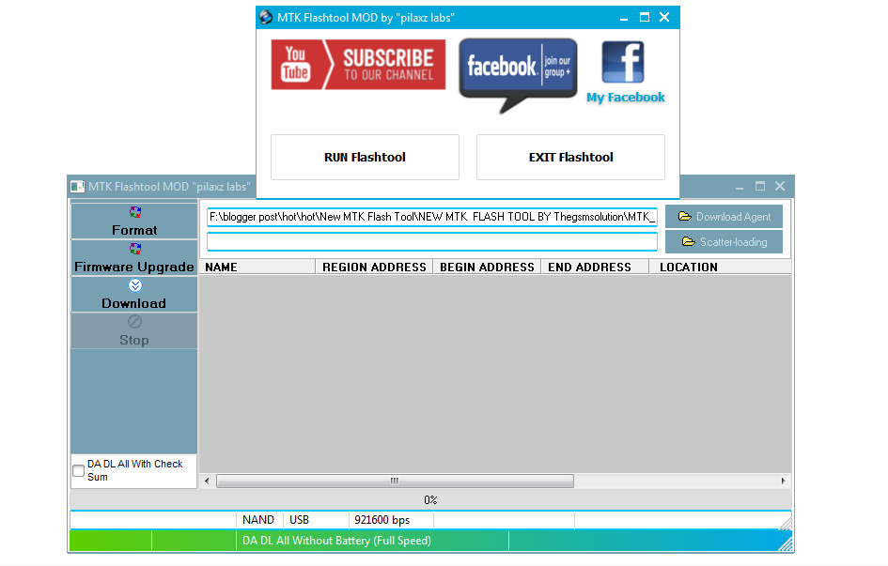
Task: Close the main Flashtool window
Action: 780,186
